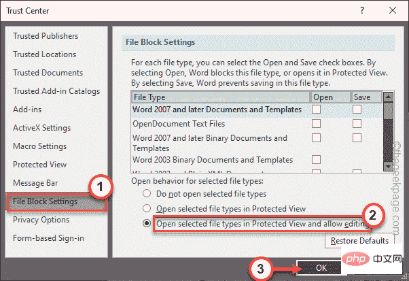Open the Trusted Publishers section
This screenshot has height=281, width=409.
pyautogui.click(x=46, y=36)
